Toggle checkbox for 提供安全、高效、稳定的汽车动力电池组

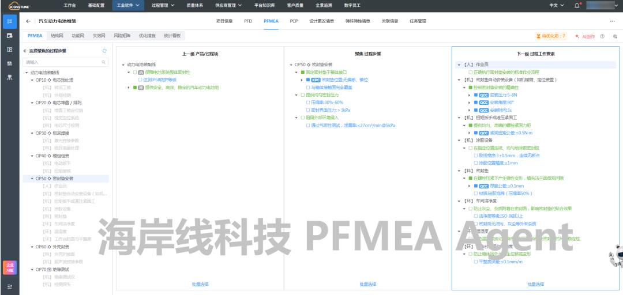click(135, 88)
